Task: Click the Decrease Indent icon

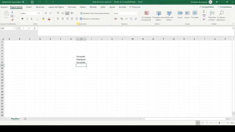Action: (72, 19)
